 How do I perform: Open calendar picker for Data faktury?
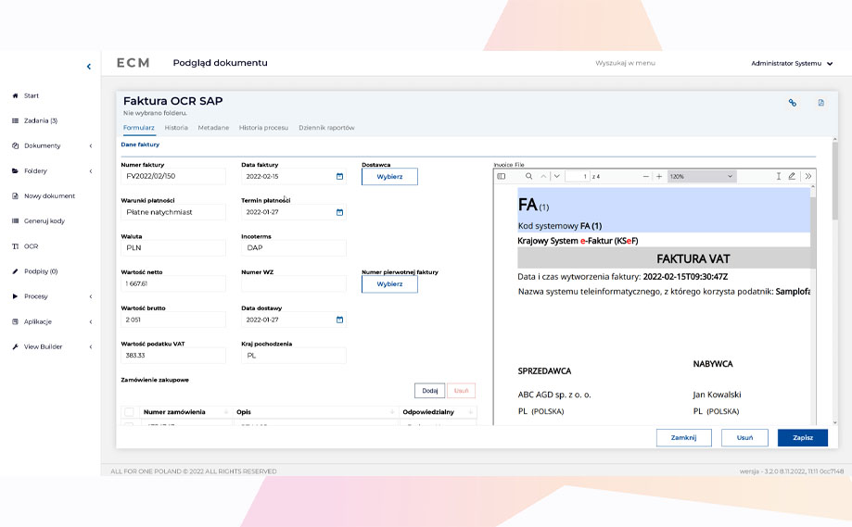pos(339,176)
